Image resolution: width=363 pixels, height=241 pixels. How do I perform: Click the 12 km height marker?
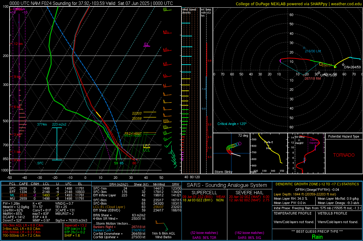(x=18, y=44)
